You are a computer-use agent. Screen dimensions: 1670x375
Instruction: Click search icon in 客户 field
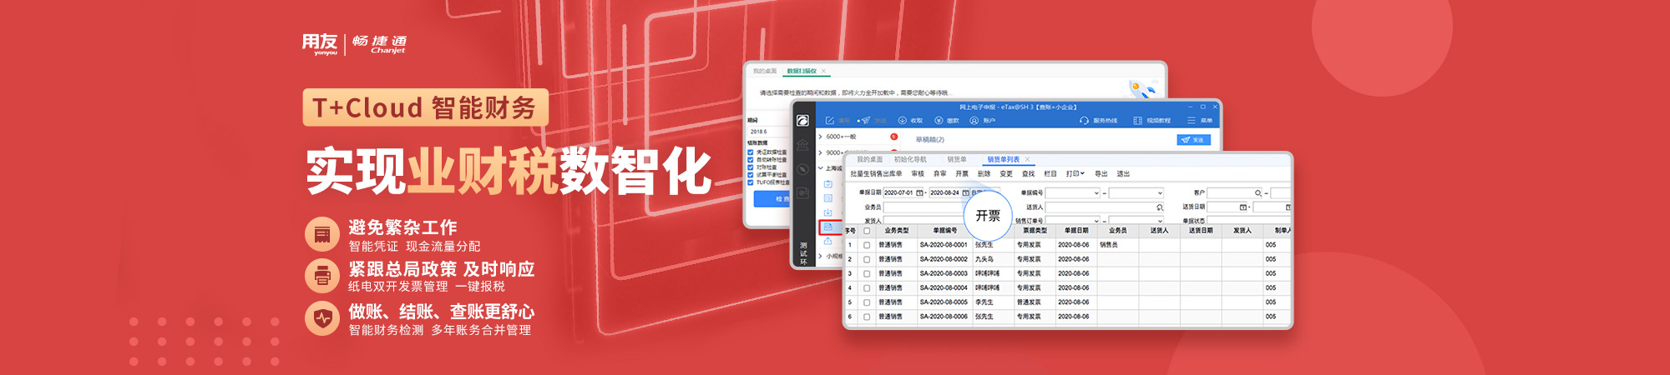[1258, 192]
